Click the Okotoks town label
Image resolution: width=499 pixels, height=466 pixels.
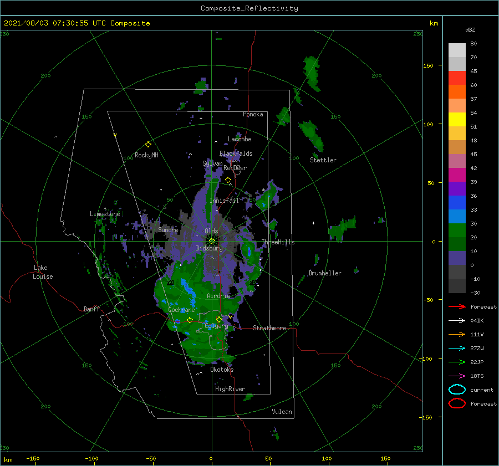pyautogui.click(x=222, y=370)
